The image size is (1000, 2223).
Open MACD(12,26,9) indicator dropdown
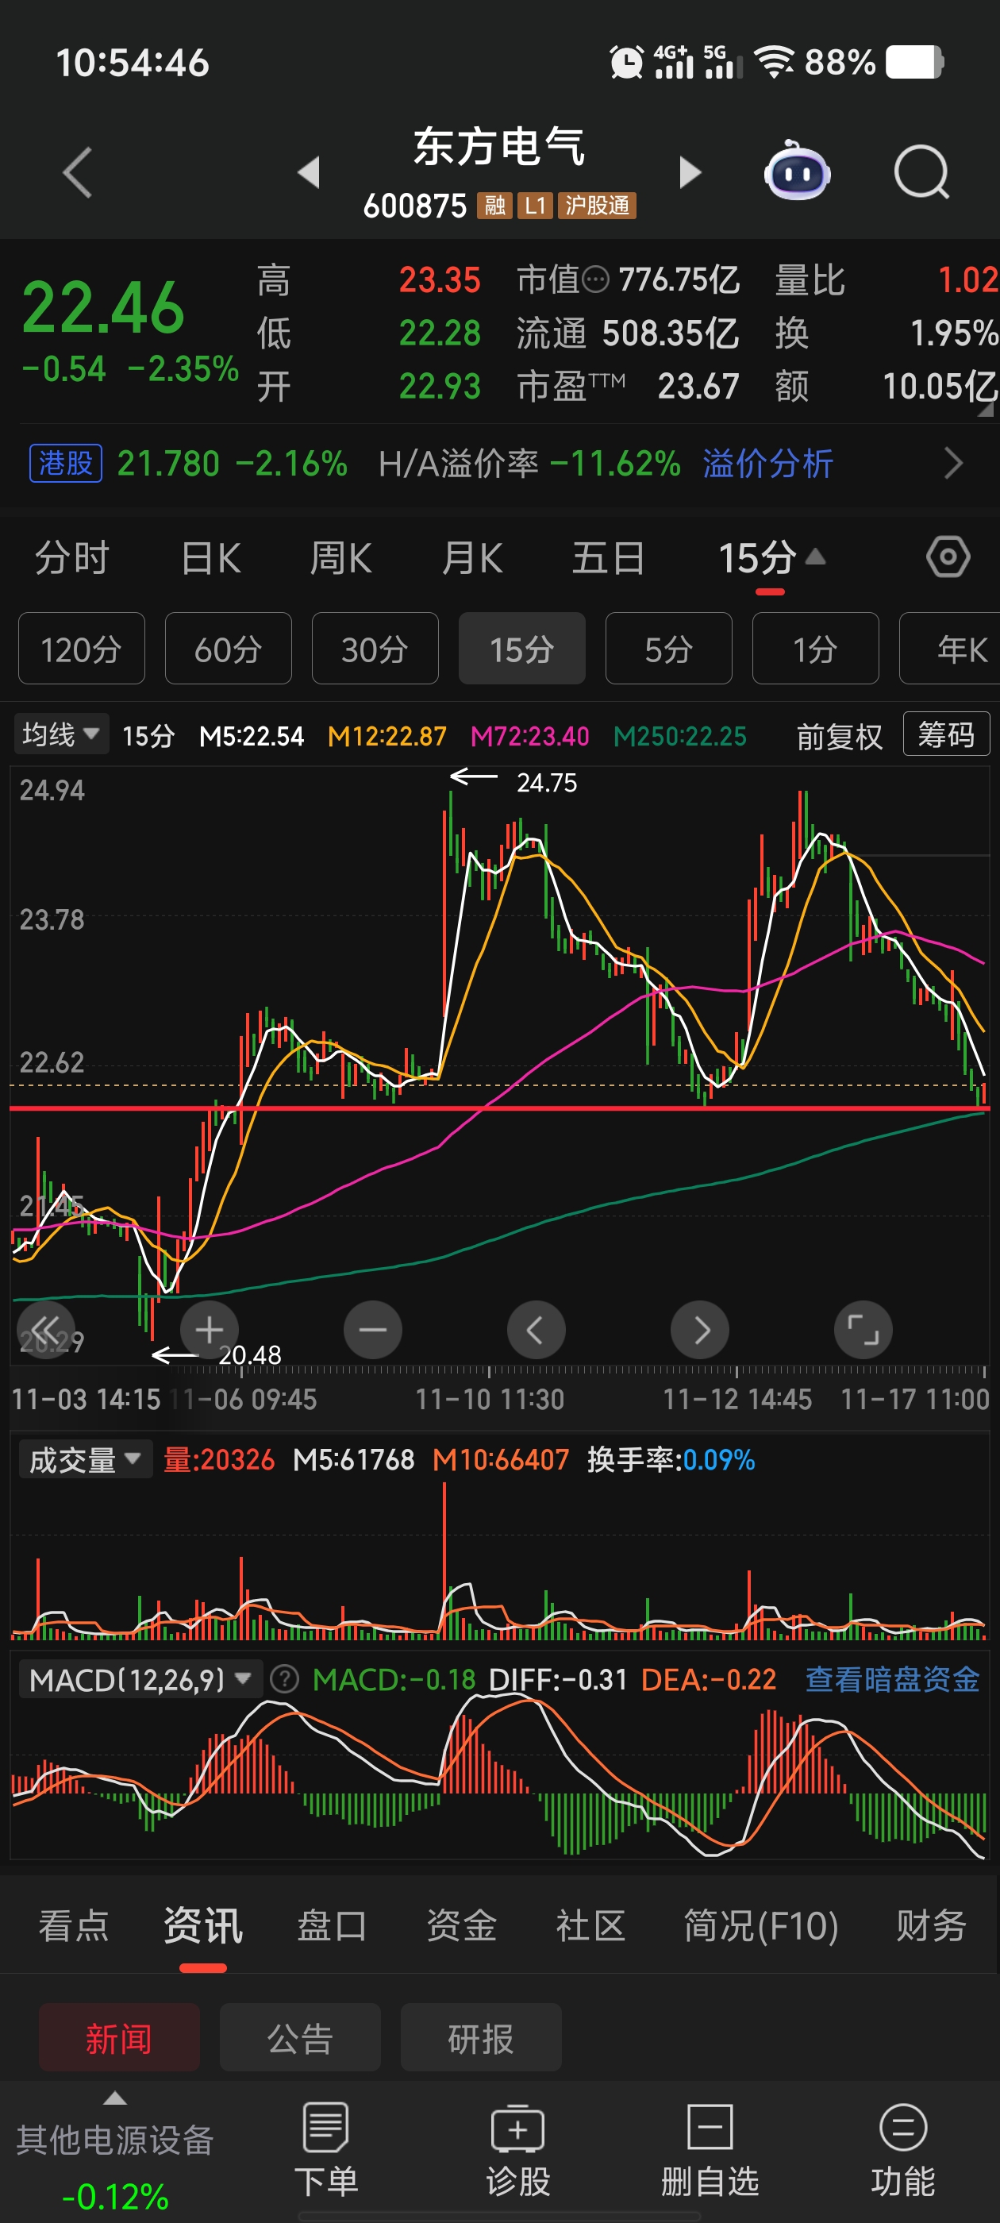(x=140, y=1679)
